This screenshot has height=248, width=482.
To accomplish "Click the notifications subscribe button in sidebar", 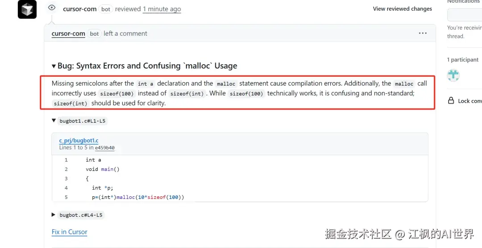I will pos(465,15).
